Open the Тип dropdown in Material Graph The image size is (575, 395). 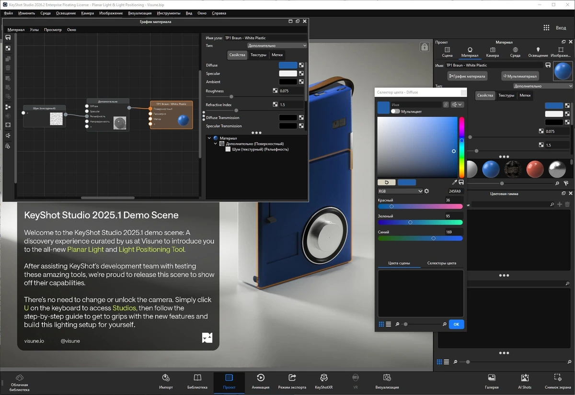pos(277,46)
